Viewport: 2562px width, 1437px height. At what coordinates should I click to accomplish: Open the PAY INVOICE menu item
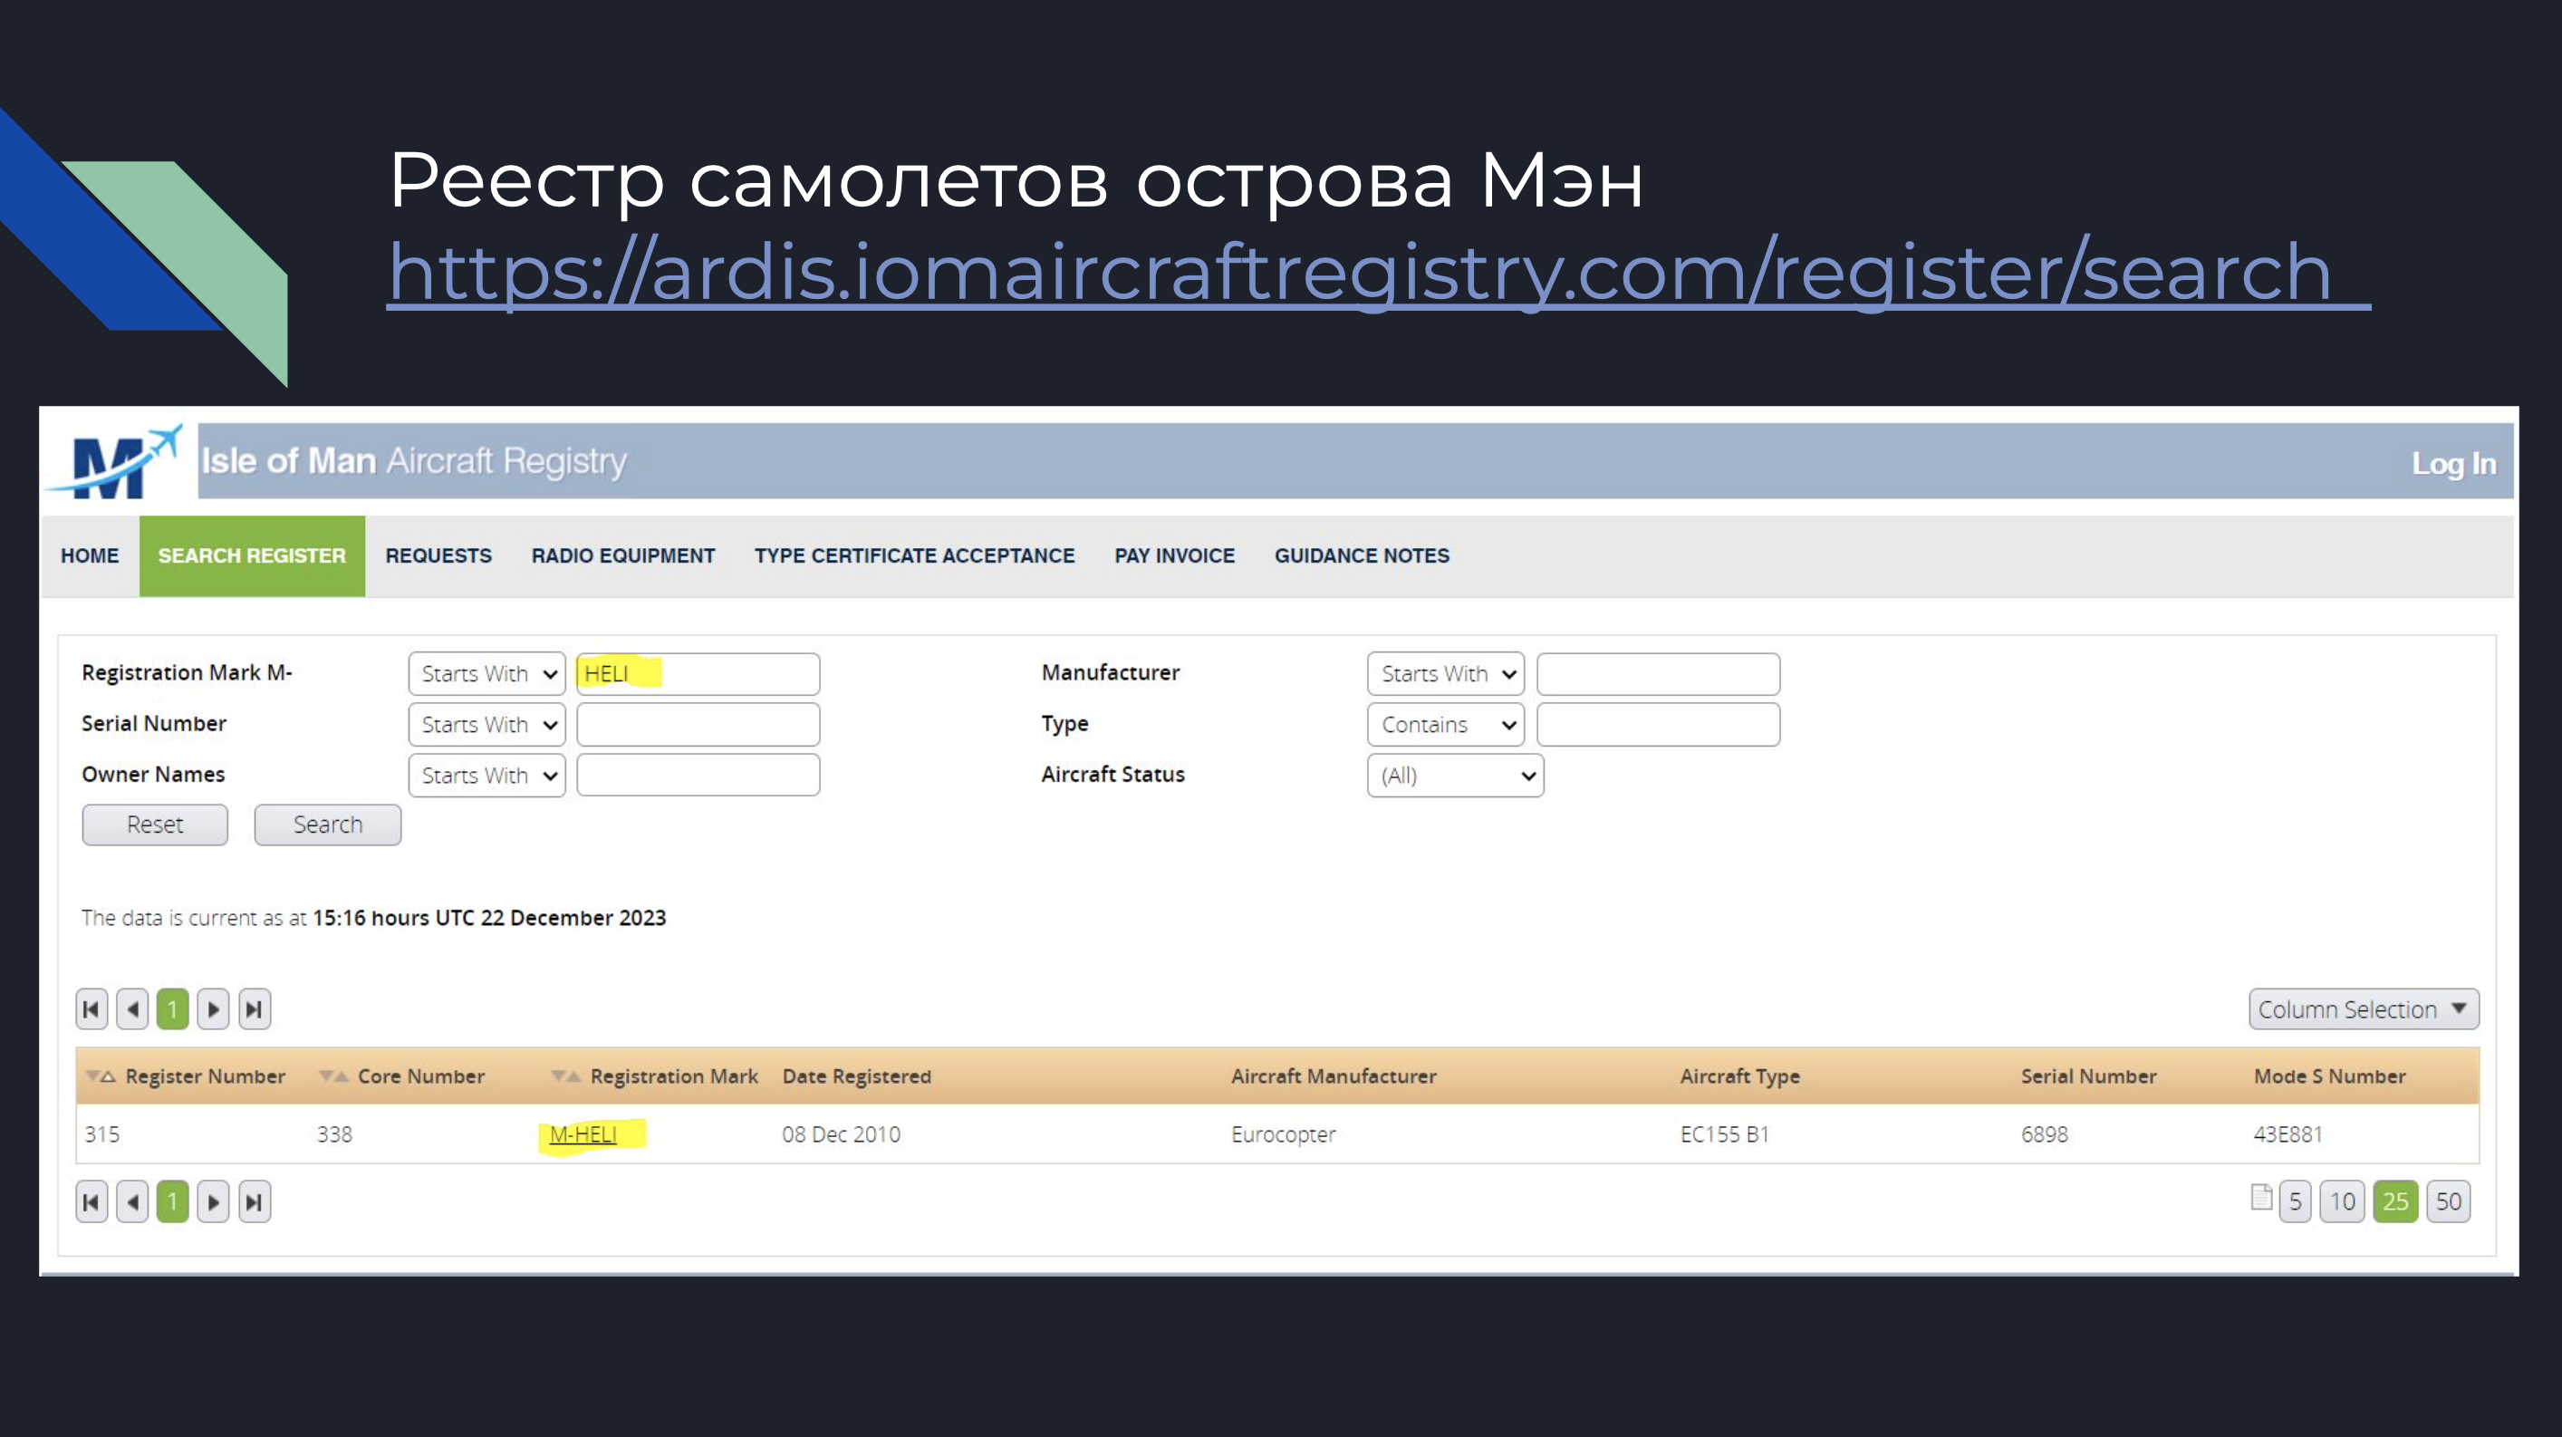click(1175, 556)
